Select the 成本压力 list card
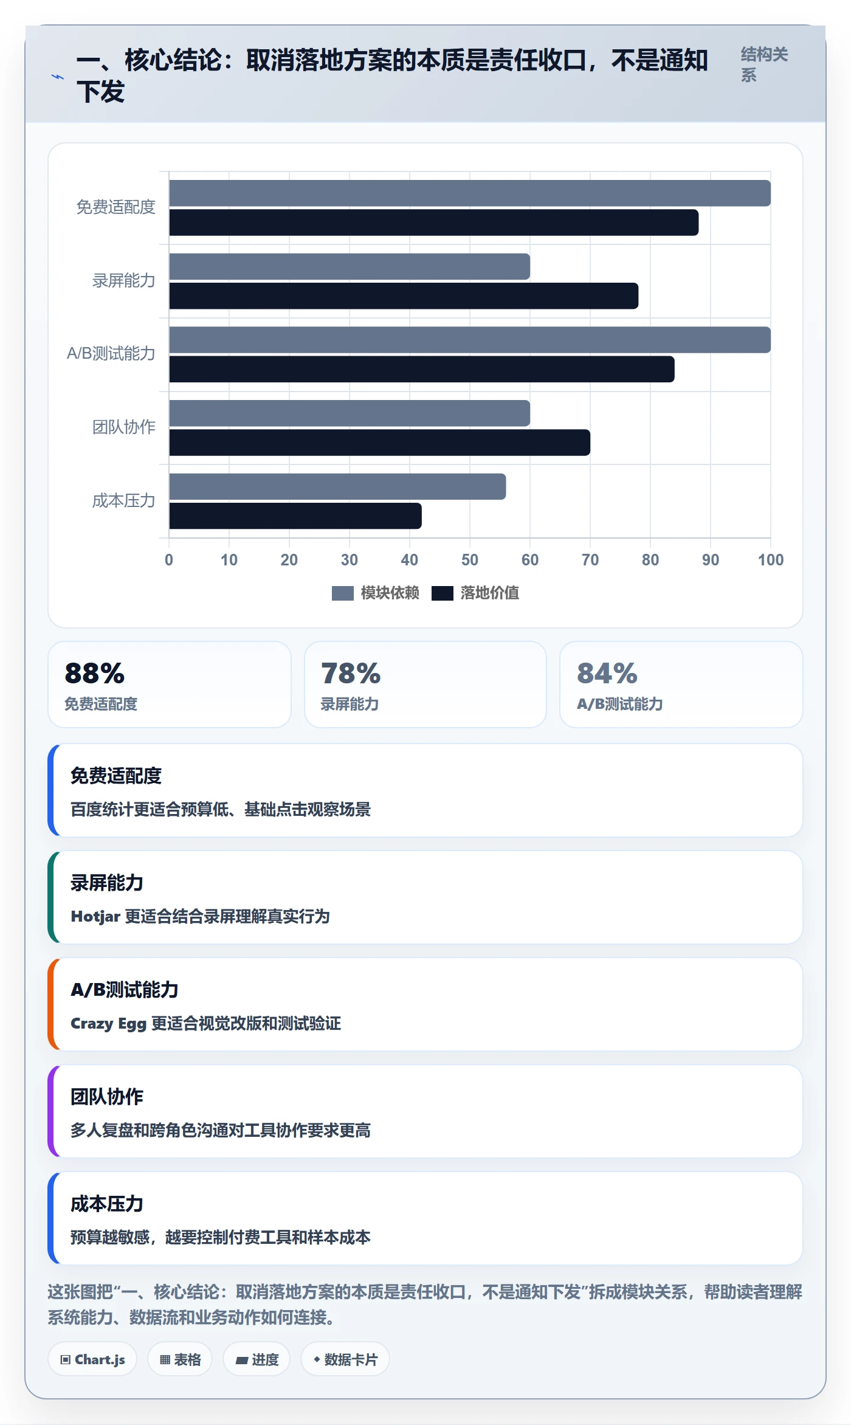Image resolution: width=851 pixels, height=1425 pixels. pyautogui.click(x=425, y=1218)
